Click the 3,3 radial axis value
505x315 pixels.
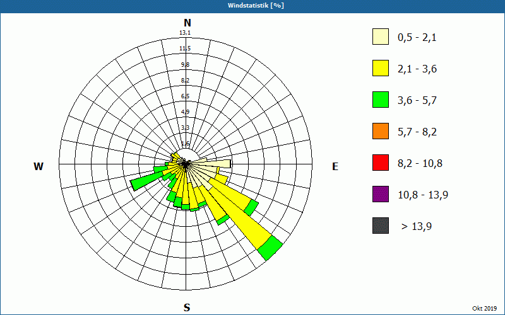[185, 128]
